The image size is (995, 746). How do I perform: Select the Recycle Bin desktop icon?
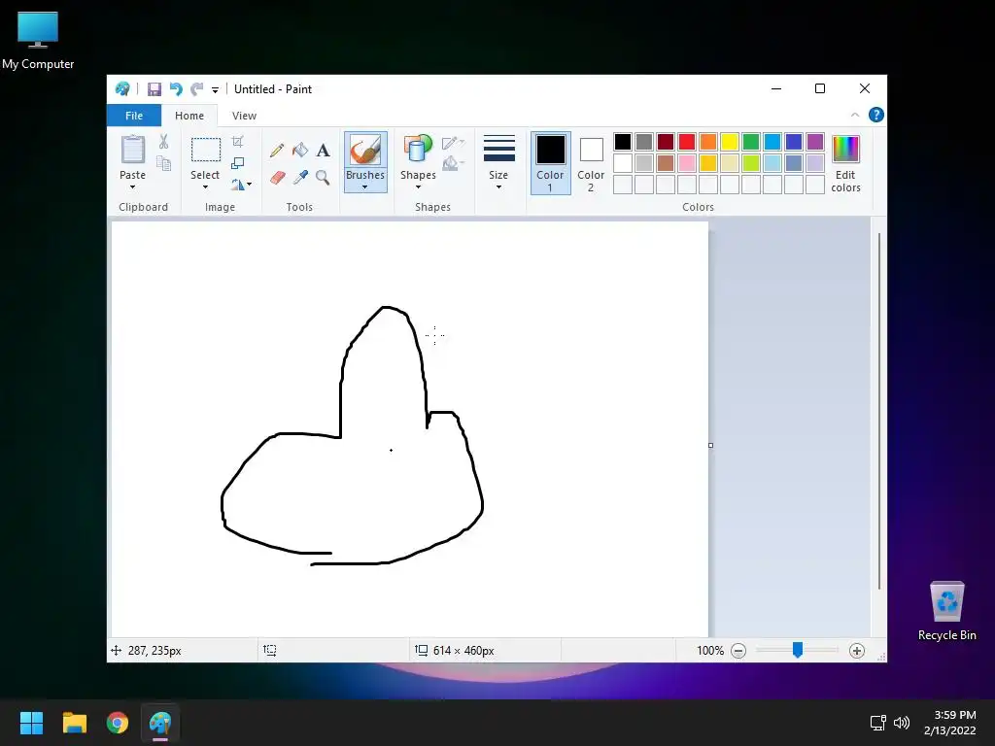946,610
